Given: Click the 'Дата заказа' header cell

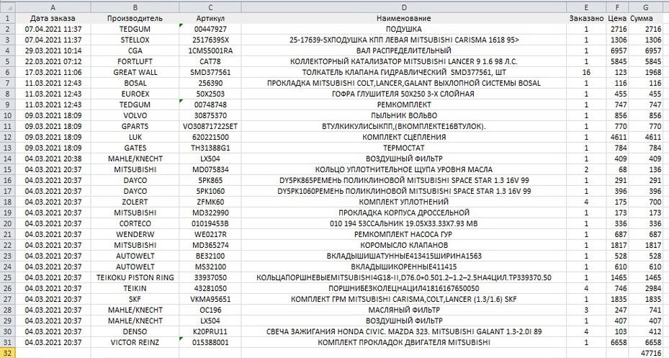Looking at the screenshot, I should [x=53, y=18].
